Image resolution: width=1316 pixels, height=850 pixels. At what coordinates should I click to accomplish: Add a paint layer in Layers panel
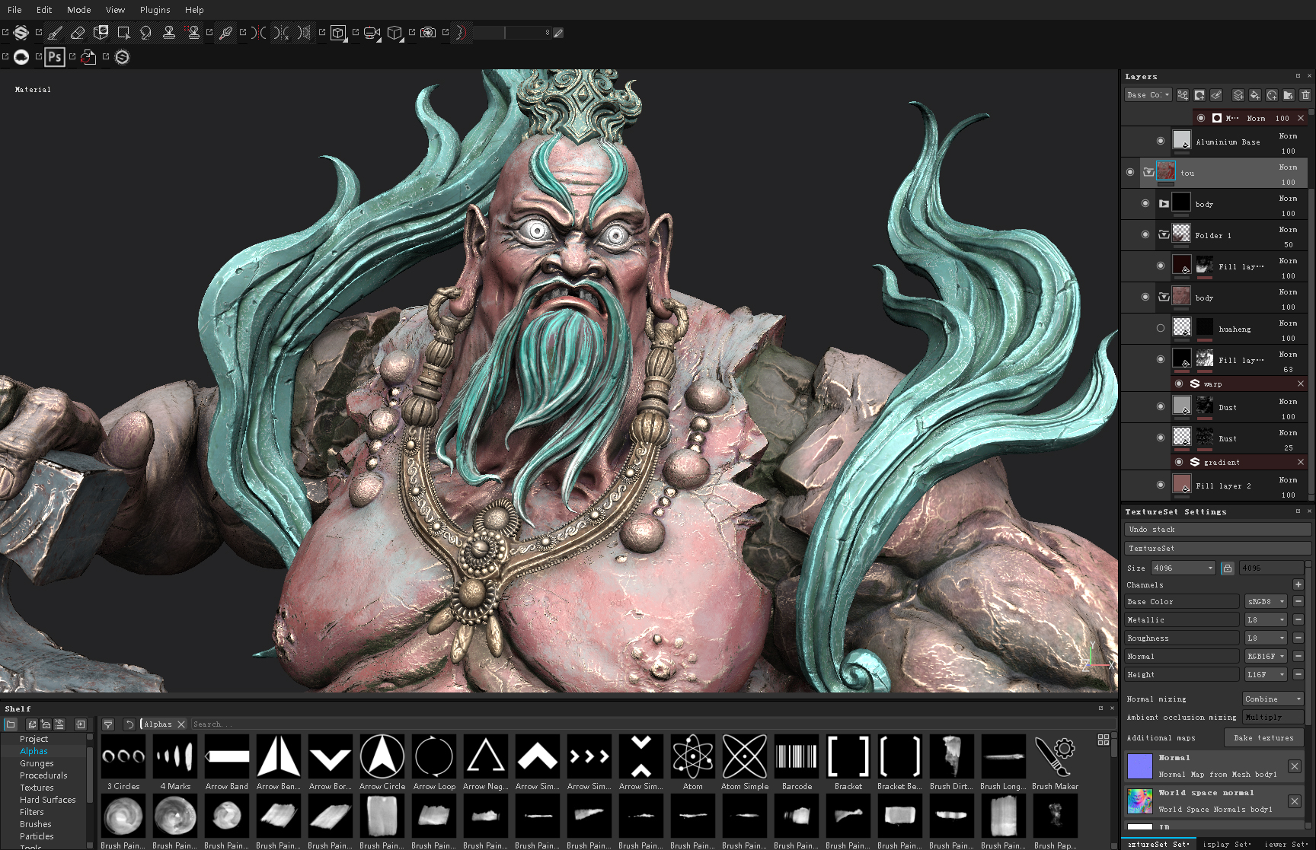pos(1238,95)
